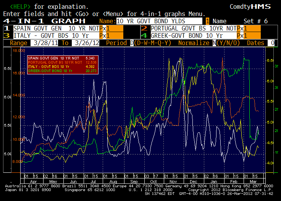Click the yellow series 3 number marker
The height and width of the screenshot is (201, 281).
tap(6, 35)
